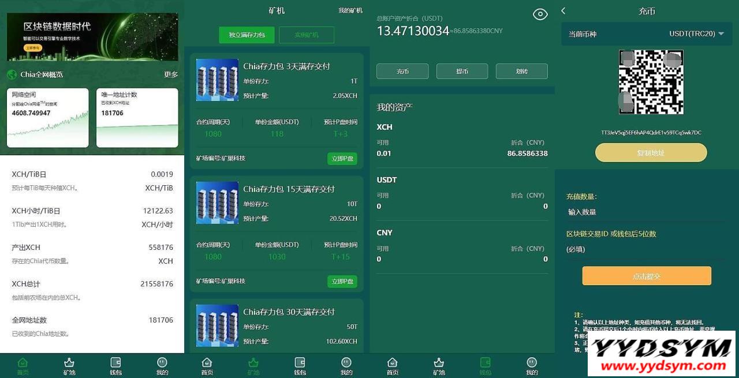Viewport: 739px width, 378px height.
Task: Tap highlighted 矿池 icon in second panel's bottom bar
Action: [253, 362]
